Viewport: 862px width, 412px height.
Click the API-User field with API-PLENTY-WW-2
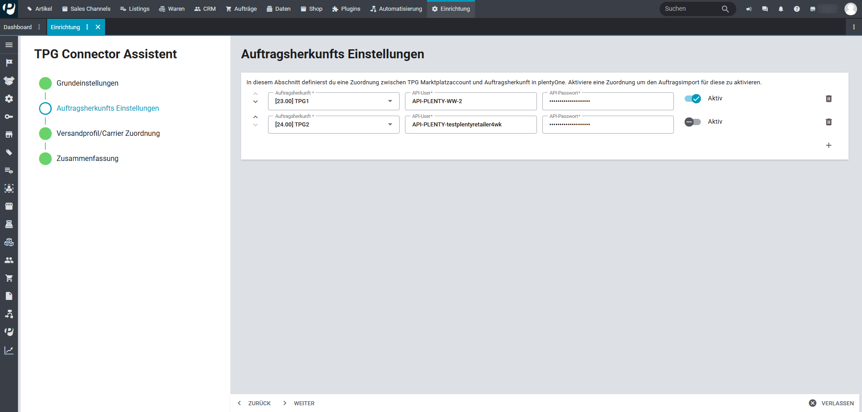(471, 101)
